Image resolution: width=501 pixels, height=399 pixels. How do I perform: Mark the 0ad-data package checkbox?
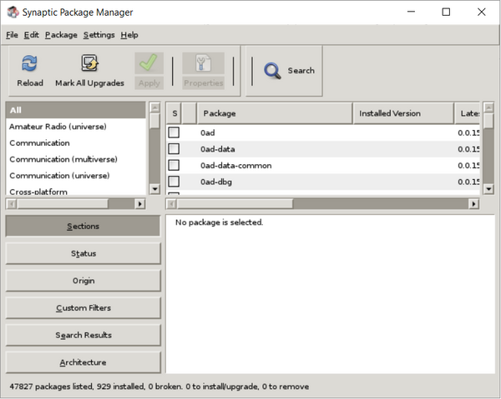coord(174,148)
